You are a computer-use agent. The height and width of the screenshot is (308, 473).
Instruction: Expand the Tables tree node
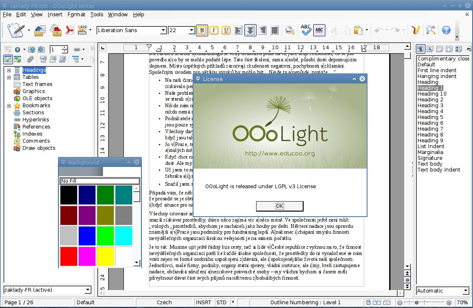(x=9, y=77)
